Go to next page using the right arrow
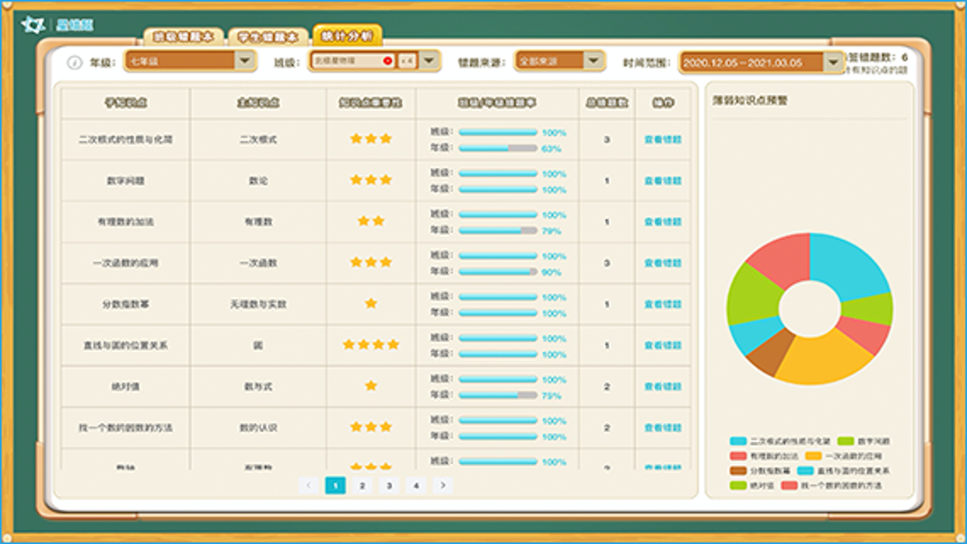The height and width of the screenshot is (544, 967). 443,485
